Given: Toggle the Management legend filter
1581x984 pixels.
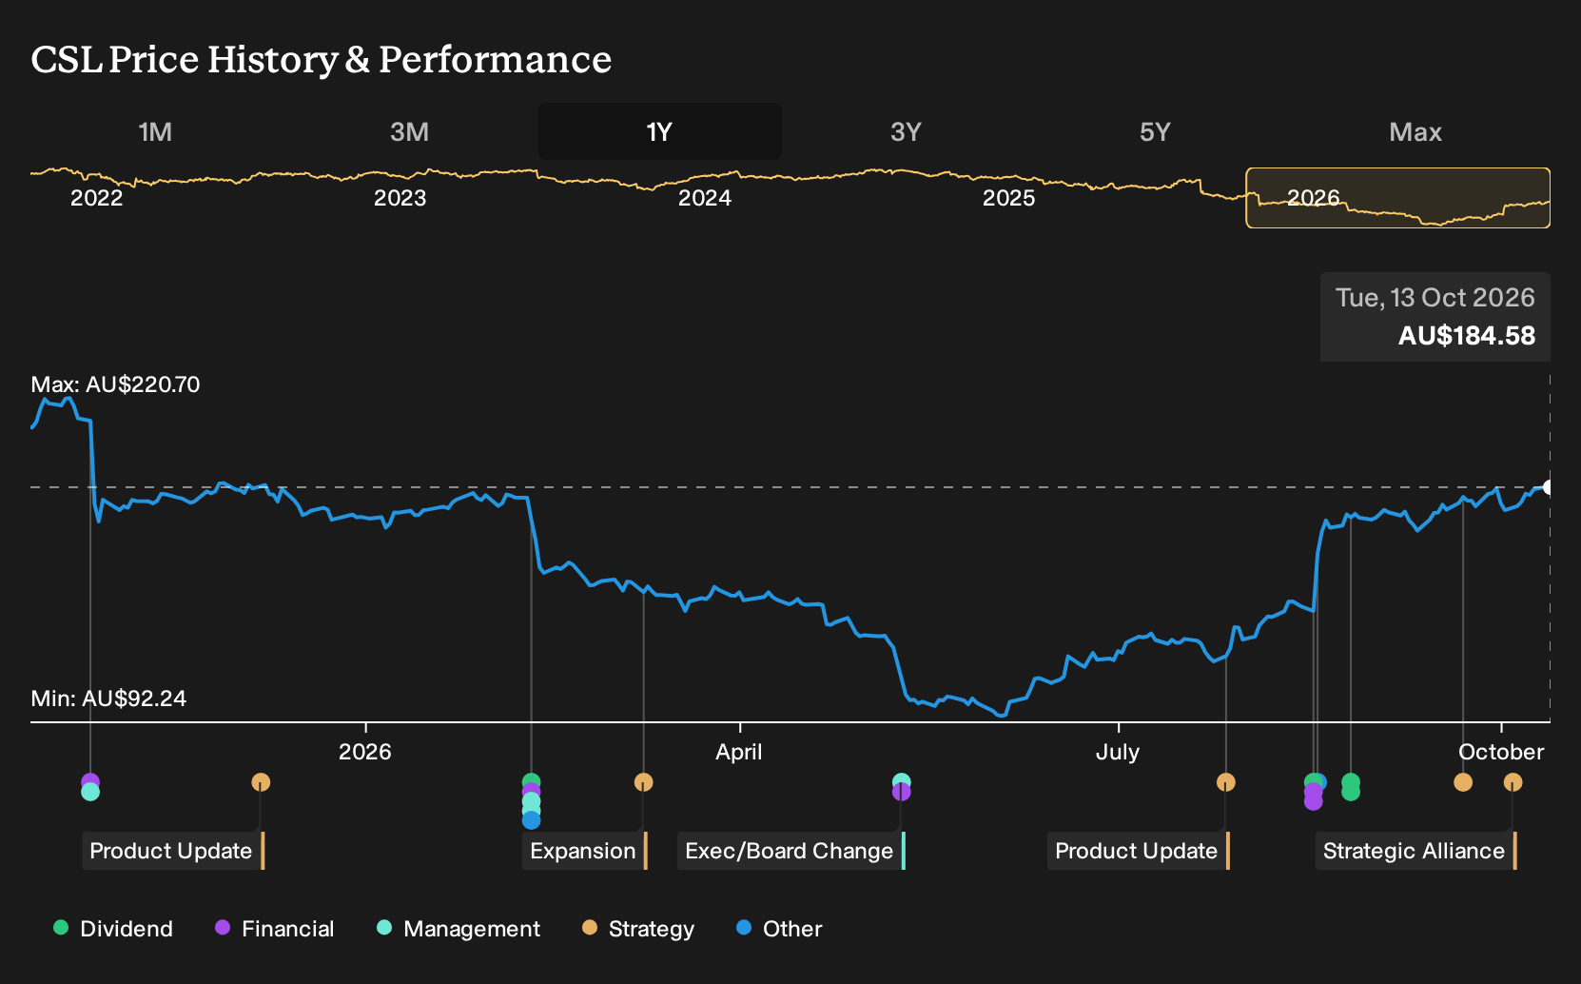Looking at the screenshot, I should (x=458, y=929).
